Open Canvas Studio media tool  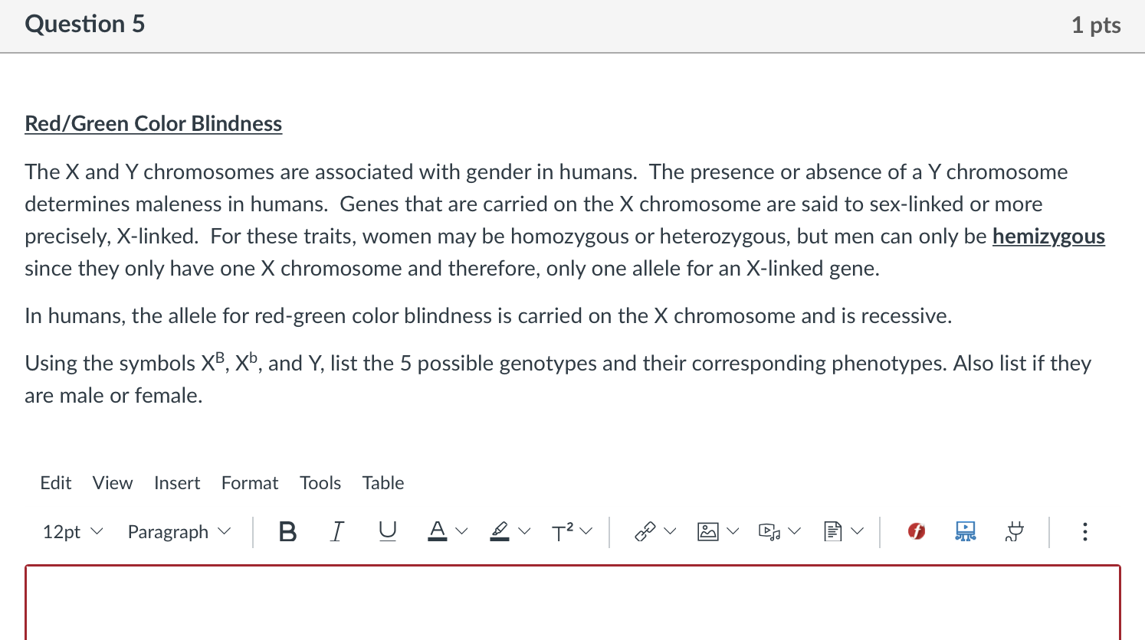click(x=965, y=531)
